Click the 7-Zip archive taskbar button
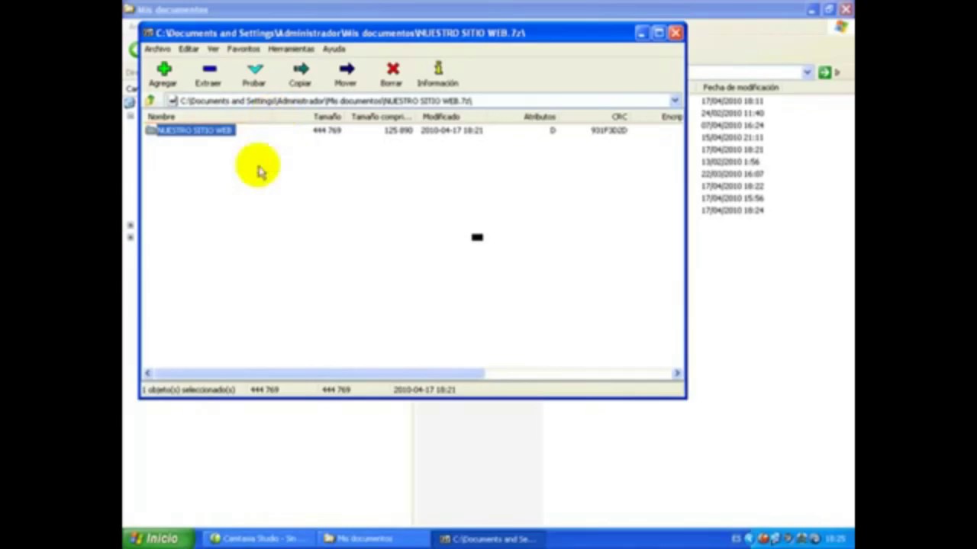Image resolution: width=977 pixels, height=549 pixels. tap(488, 538)
